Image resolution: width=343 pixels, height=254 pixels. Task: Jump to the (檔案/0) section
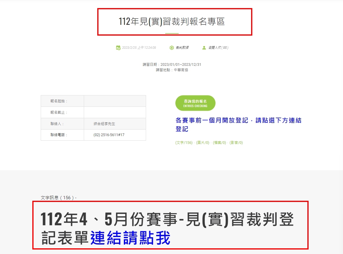pos(219,143)
